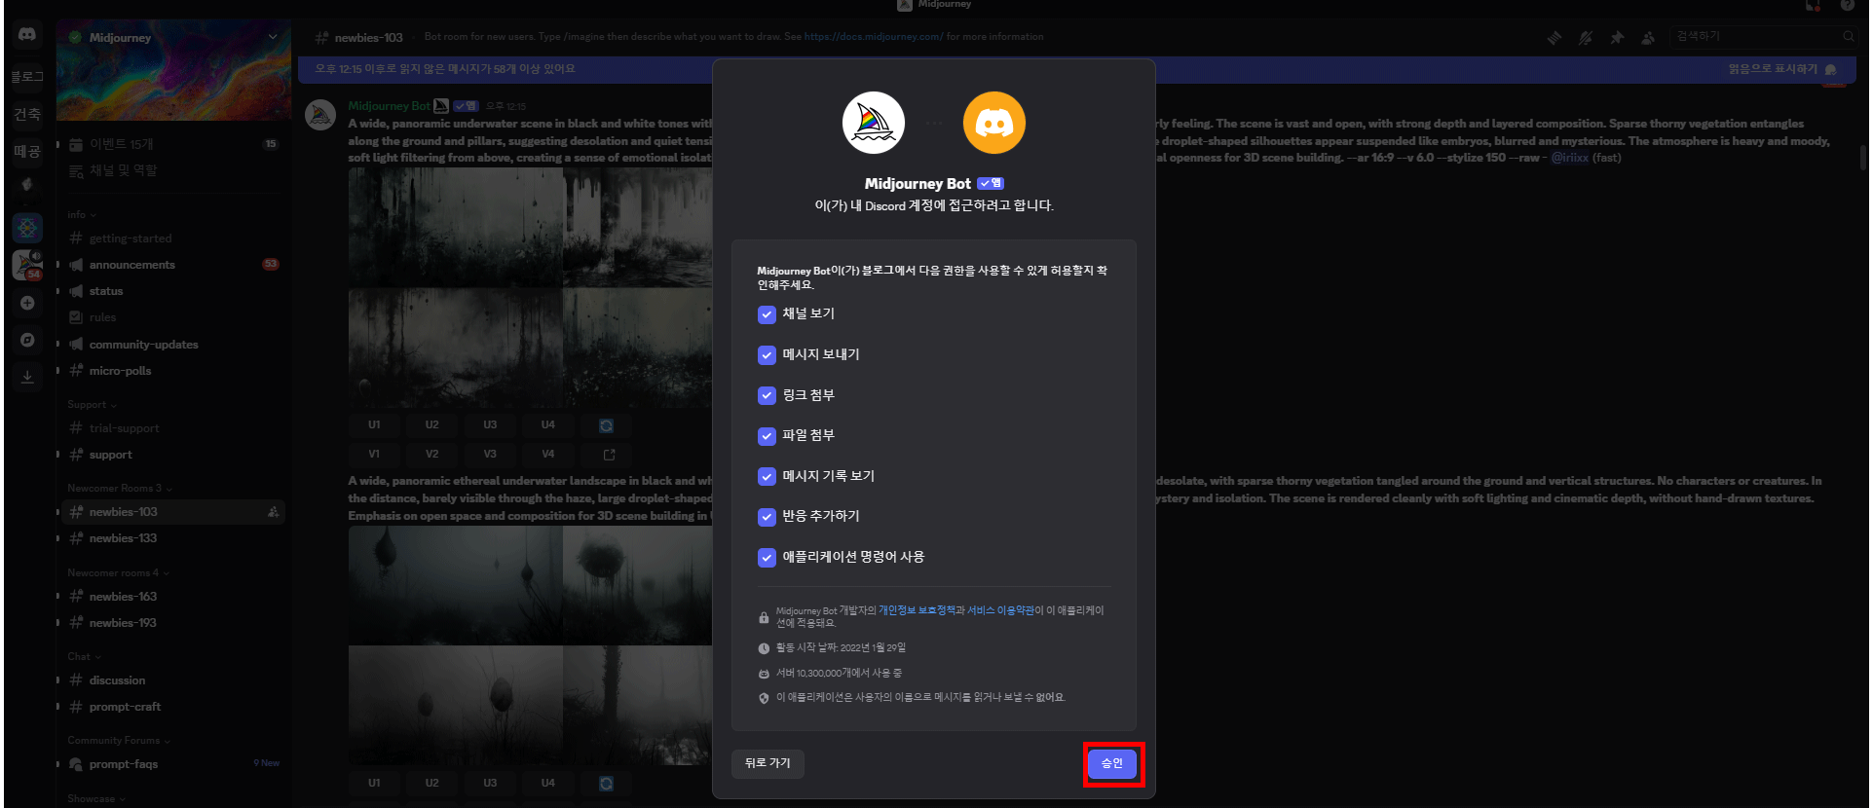
Task: Open the newbies-163 channel
Action: [x=172, y=597]
